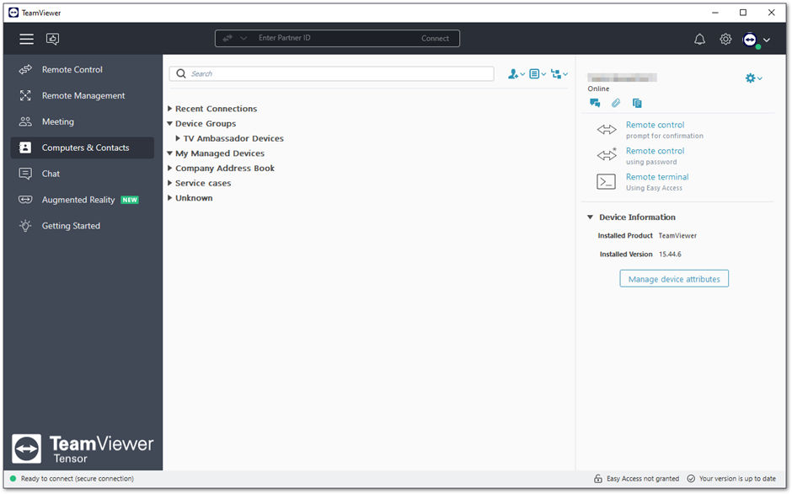Screen dimensions: 792x494
Task: Open the add contact dropdown icon
Action: click(x=516, y=74)
